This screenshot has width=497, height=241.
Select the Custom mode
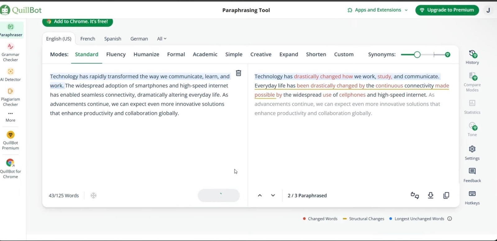(x=344, y=54)
